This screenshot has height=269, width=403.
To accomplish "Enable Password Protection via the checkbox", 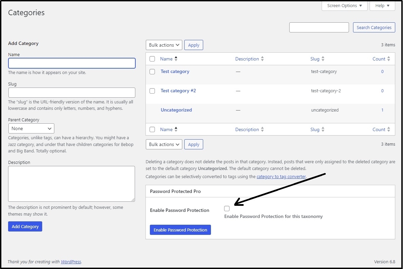I will coord(226,209).
